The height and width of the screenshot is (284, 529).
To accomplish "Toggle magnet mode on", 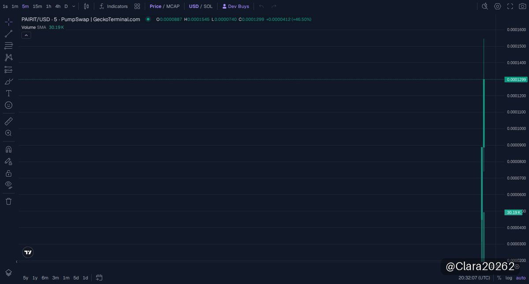I will 8,149.
